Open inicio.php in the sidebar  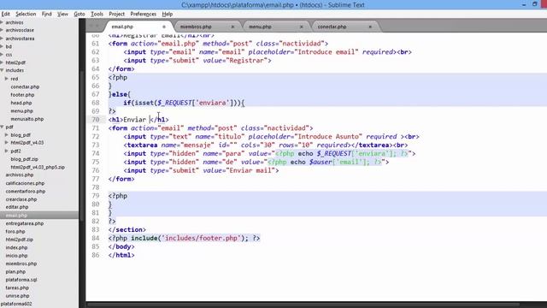16,255
